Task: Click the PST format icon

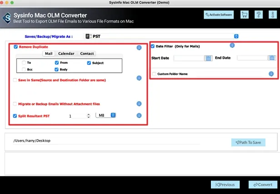Action: [89, 36]
